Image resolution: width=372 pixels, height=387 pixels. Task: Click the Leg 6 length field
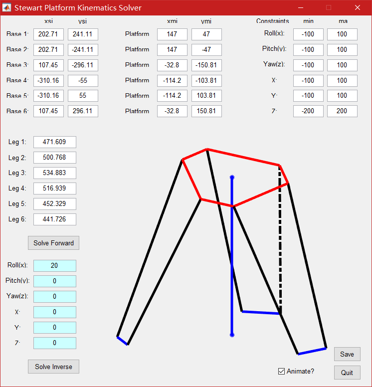click(x=54, y=219)
